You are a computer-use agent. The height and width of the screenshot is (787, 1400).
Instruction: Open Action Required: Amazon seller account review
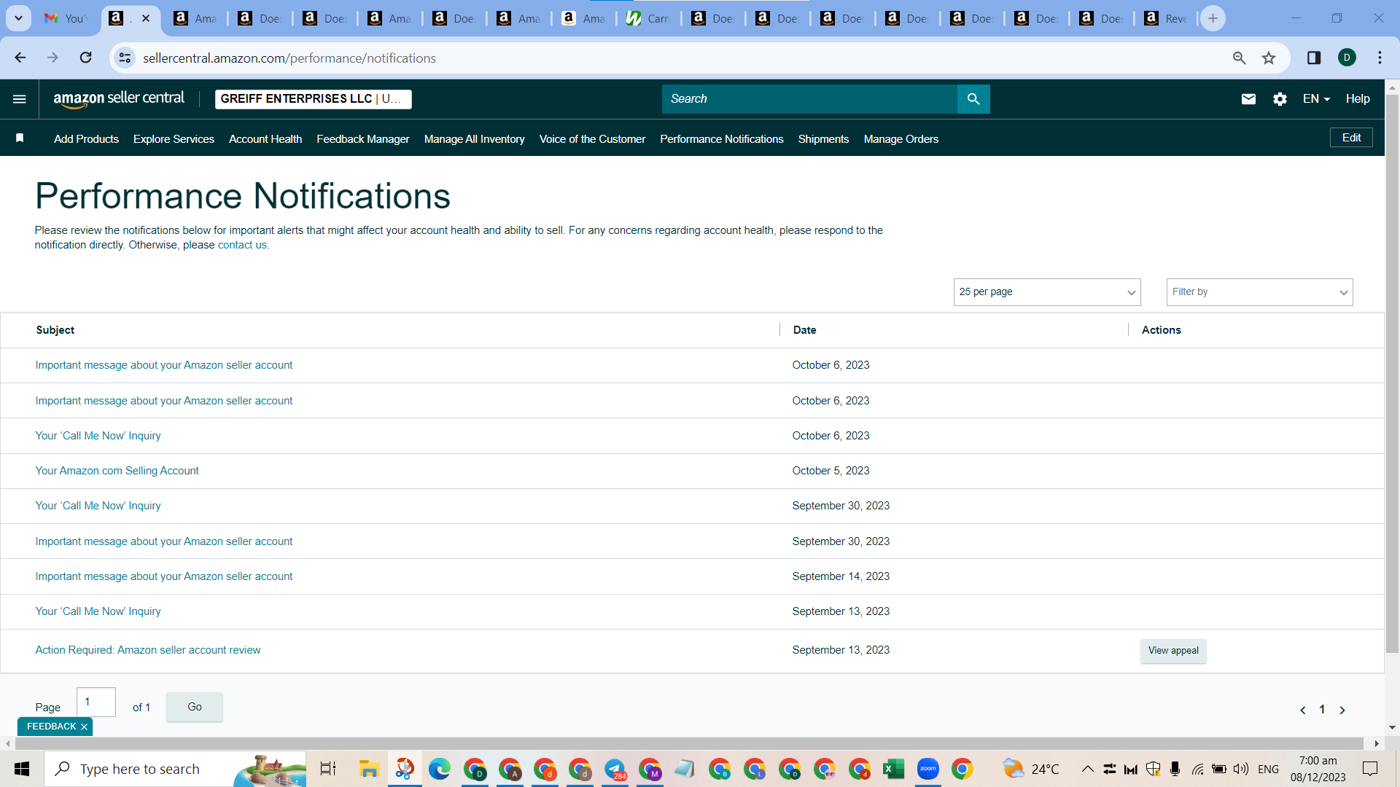tap(148, 650)
